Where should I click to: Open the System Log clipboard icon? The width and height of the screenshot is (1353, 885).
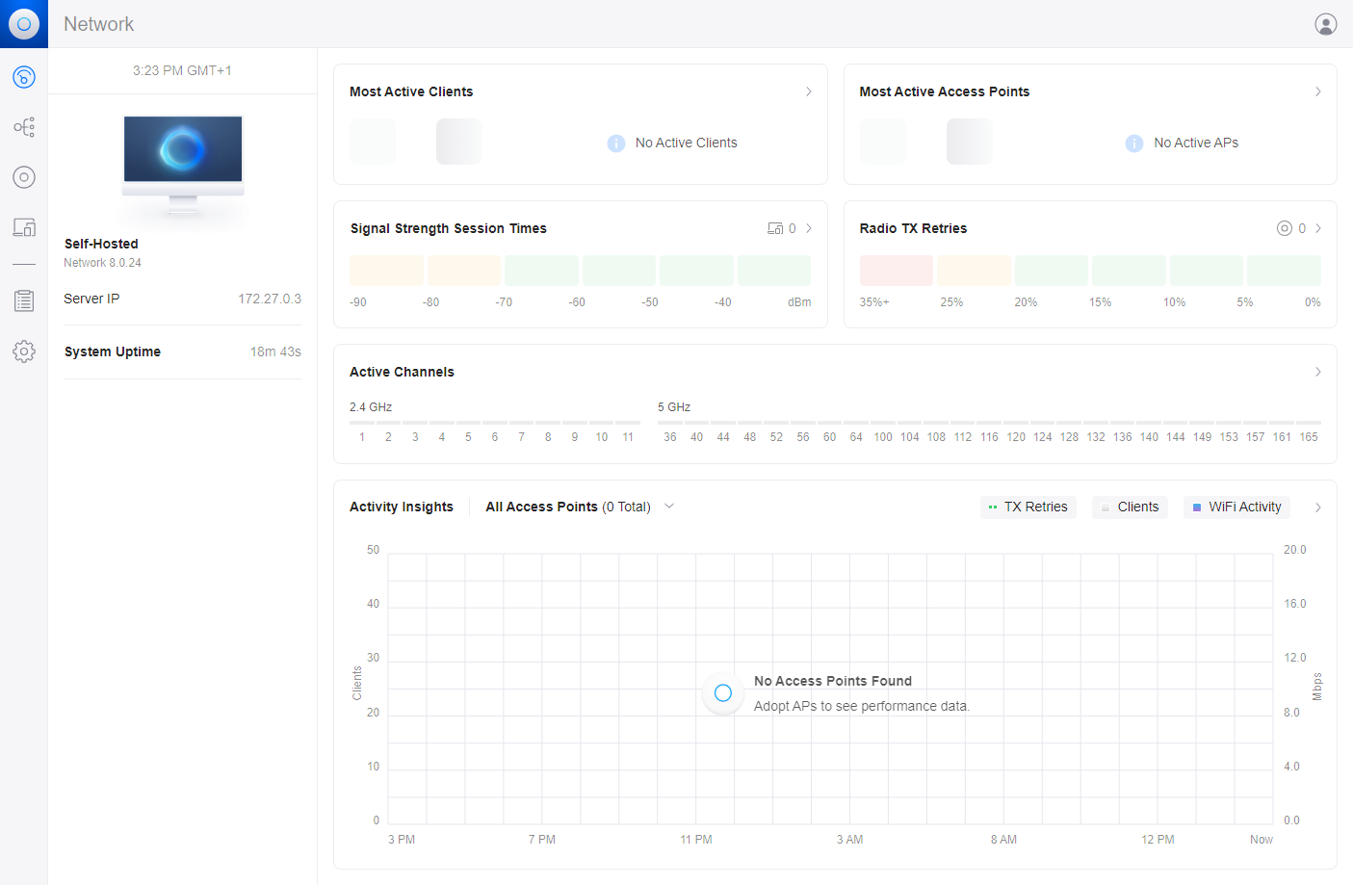pos(24,299)
